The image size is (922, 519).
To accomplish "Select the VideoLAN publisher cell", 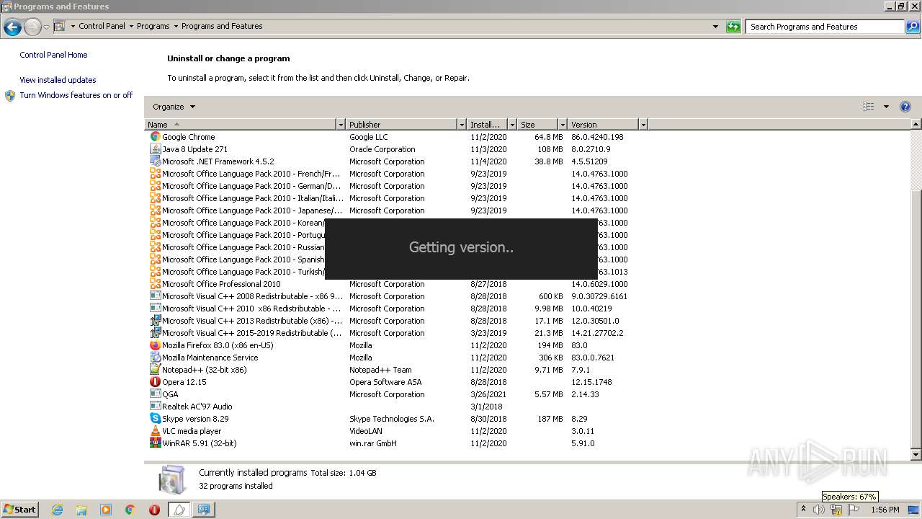I will (x=366, y=431).
